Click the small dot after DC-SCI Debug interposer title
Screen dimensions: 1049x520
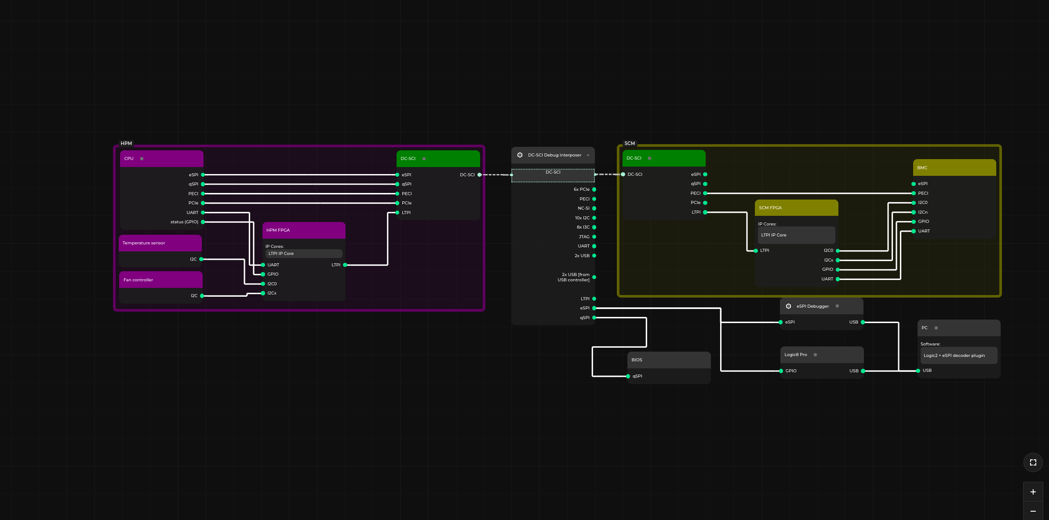[x=588, y=155]
